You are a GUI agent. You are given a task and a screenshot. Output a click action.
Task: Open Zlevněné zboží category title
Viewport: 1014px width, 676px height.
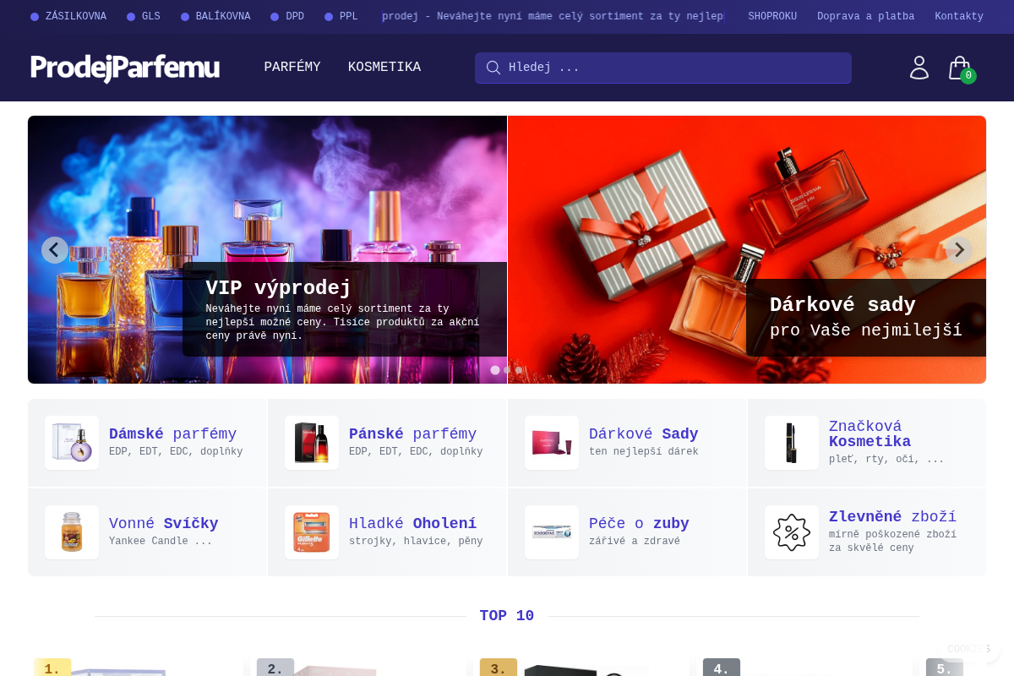coord(892,517)
